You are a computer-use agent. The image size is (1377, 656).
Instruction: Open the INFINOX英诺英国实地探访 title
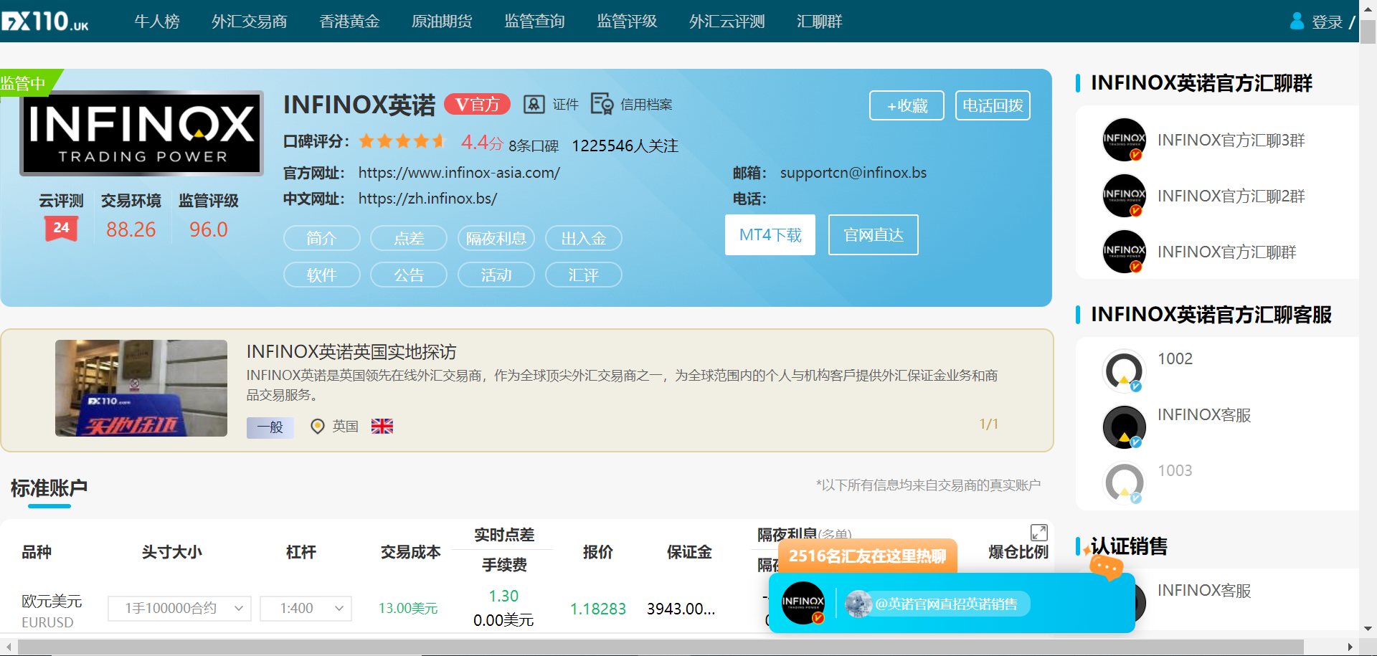click(351, 351)
